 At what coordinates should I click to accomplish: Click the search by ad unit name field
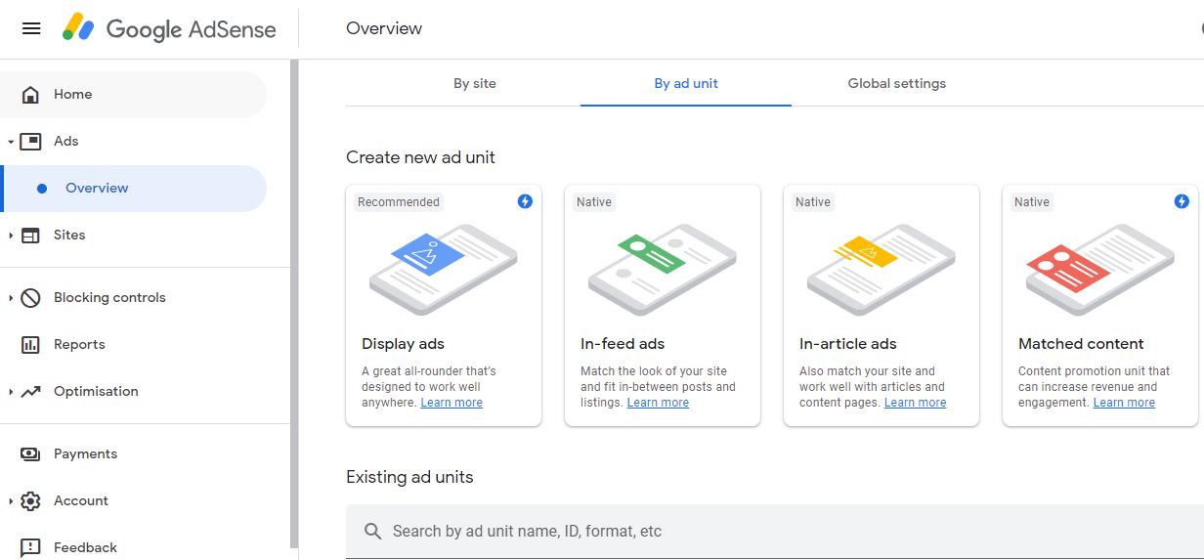pyautogui.click(x=775, y=532)
